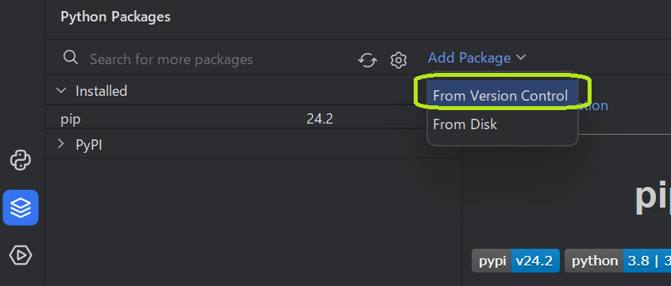Click the pypi v24.2 badge

point(515,261)
